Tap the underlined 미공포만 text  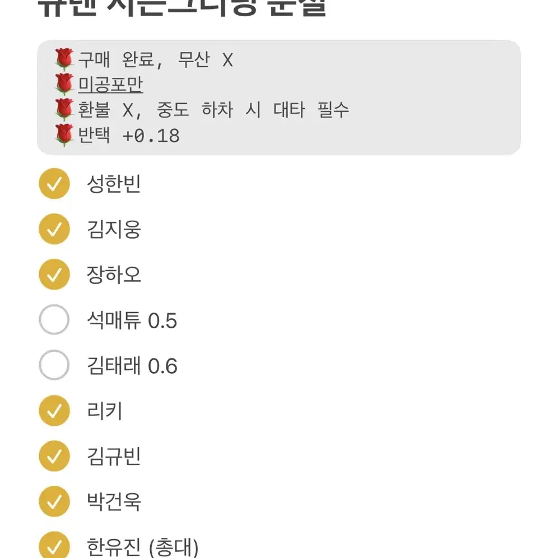pyautogui.click(x=110, y=85)
